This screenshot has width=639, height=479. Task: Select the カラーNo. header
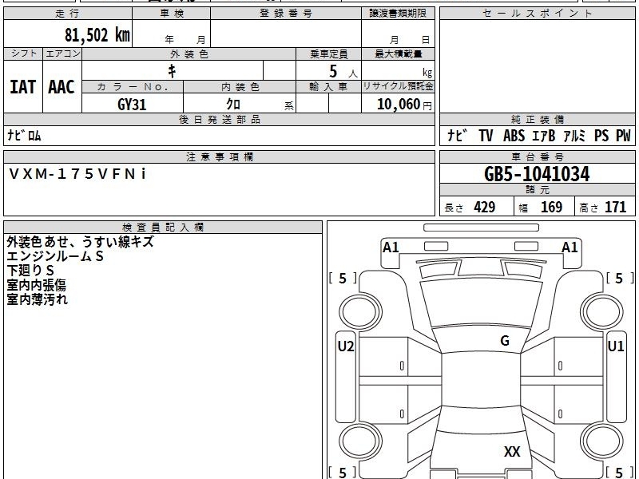(x=133, y=87)
